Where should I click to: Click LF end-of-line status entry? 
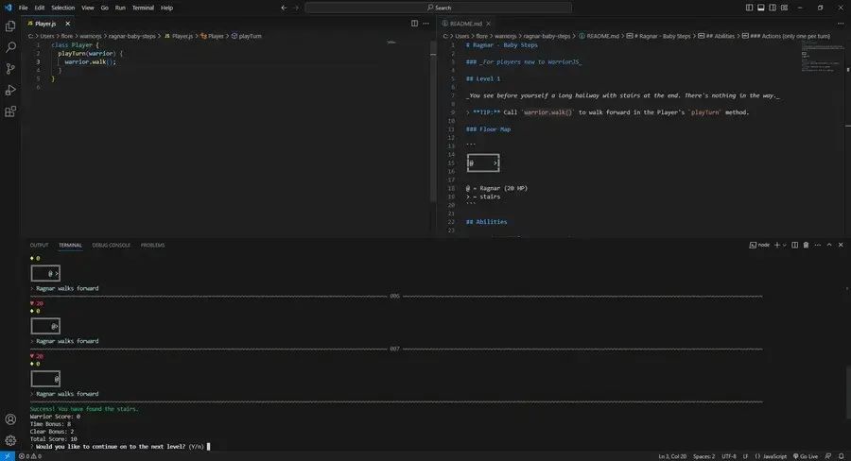[x=745, y=456]
